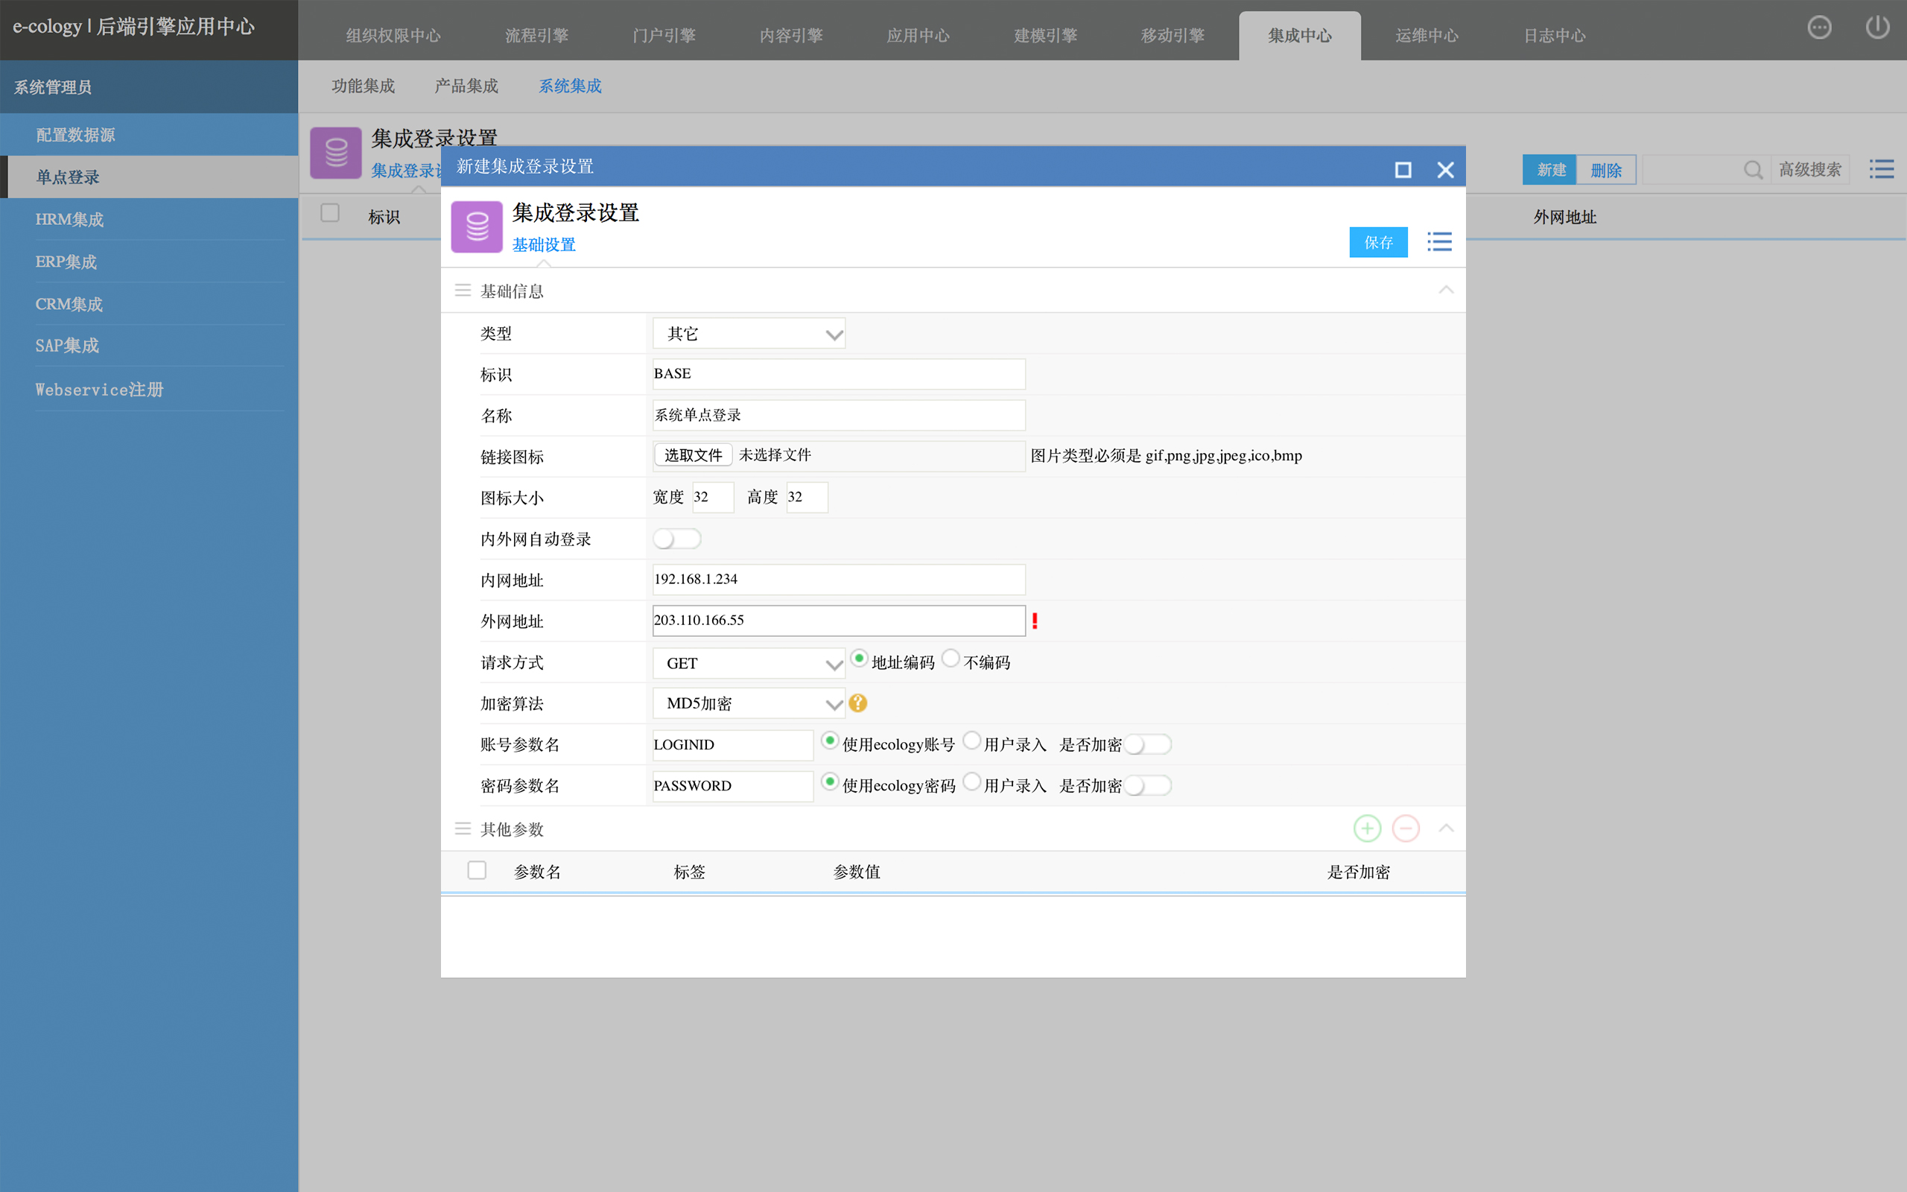Open the 类型 dropdown showing 其它

749,334
